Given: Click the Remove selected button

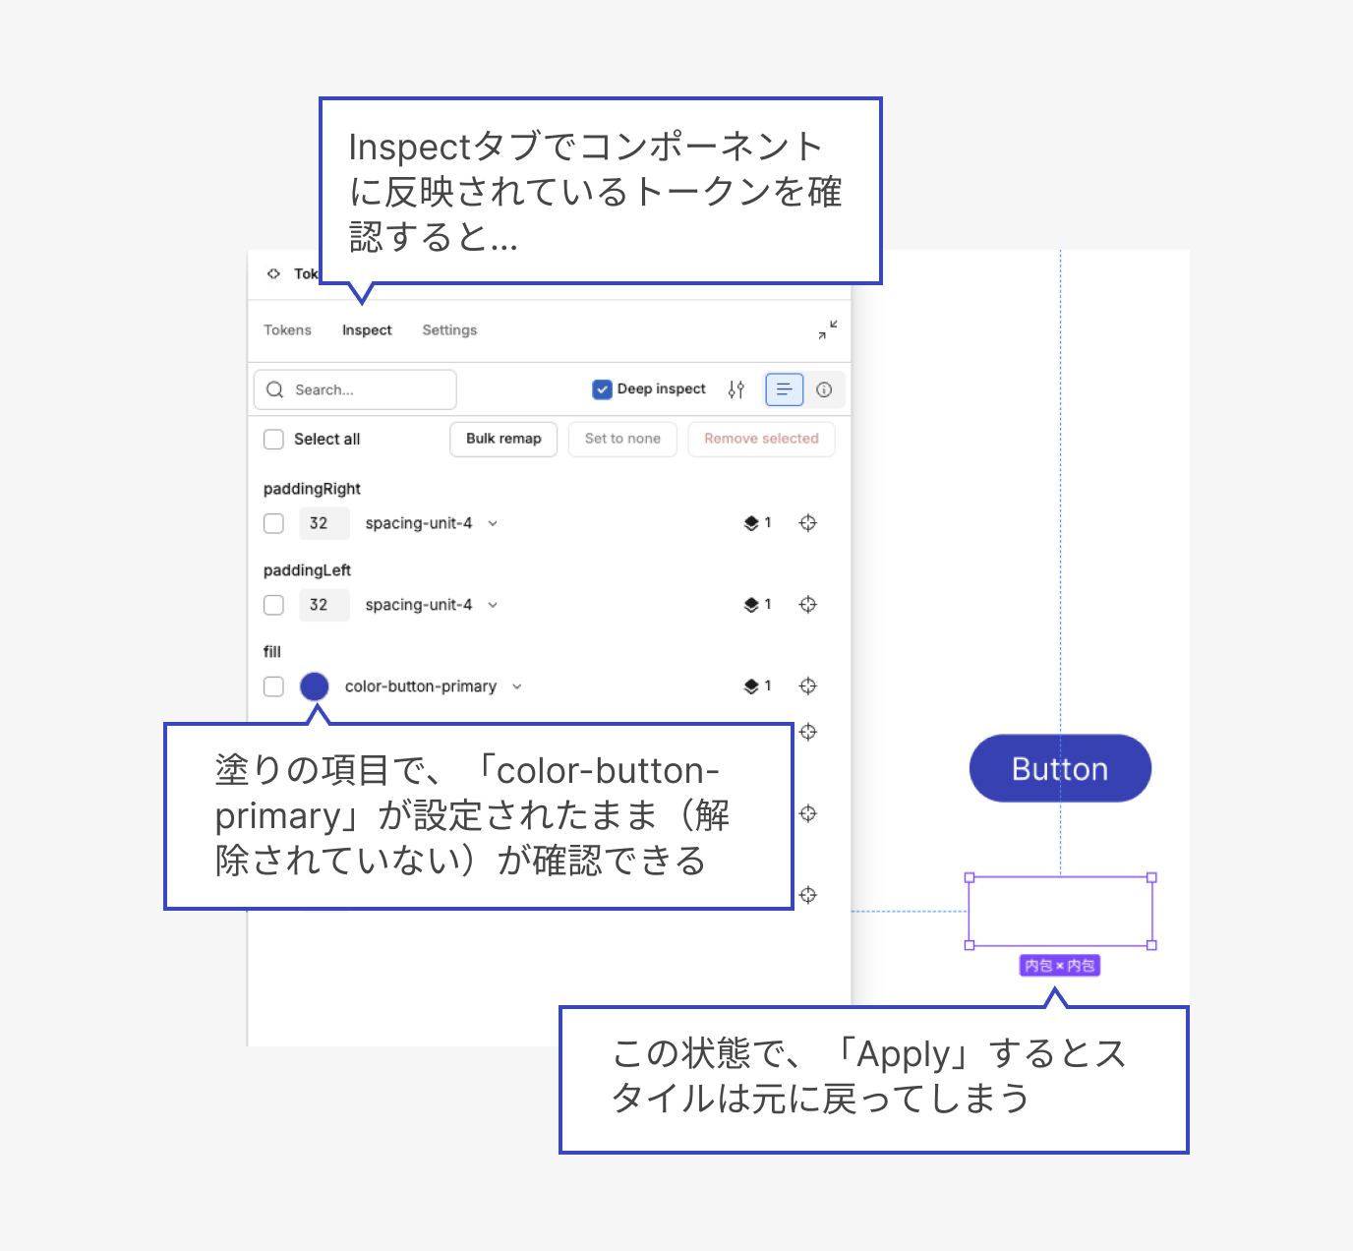Looking at the screenshot, I should [x=761, y=439].
